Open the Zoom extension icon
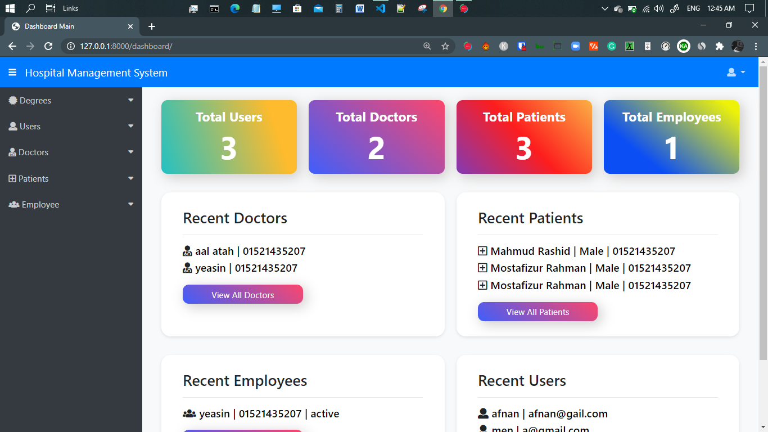The image size is (768, 432). (x=576, y=46)
